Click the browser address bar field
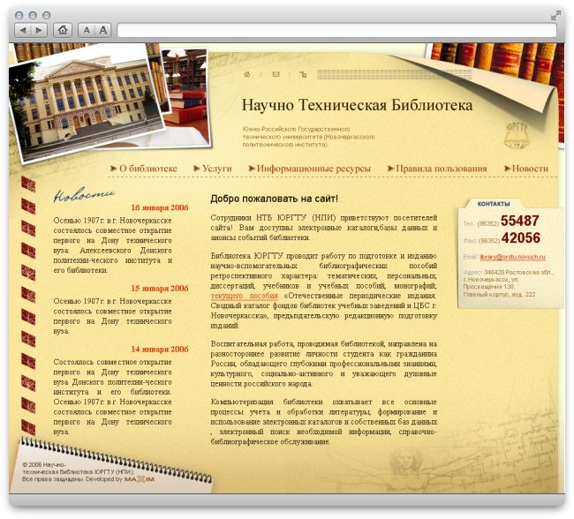This screenshot has height=519, width=574. [336, 30]
